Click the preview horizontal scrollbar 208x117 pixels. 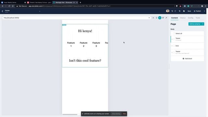tap(70, 114)
